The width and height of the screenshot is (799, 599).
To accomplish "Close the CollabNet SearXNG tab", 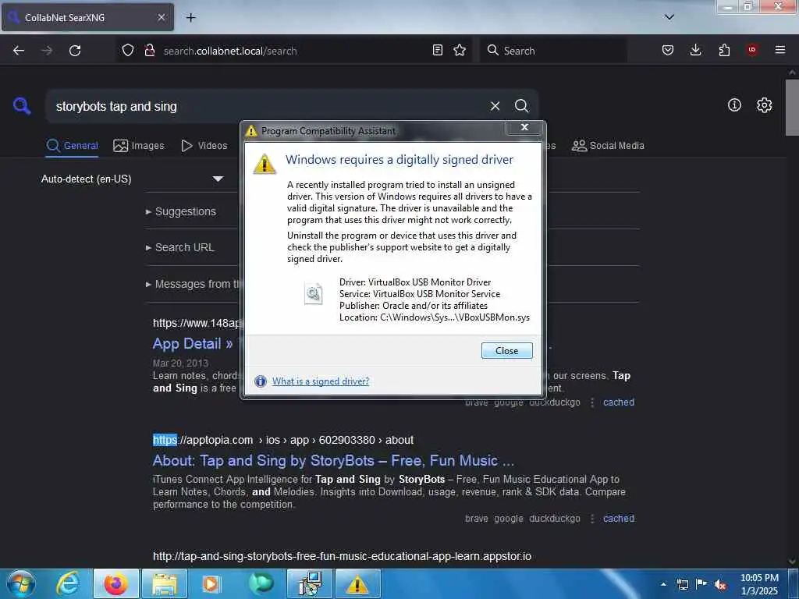I will (161, 17).
